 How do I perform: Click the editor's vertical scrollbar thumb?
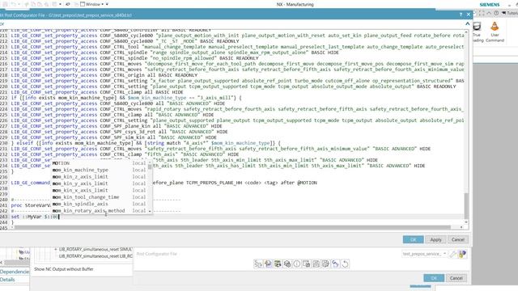tap(466, 206)
